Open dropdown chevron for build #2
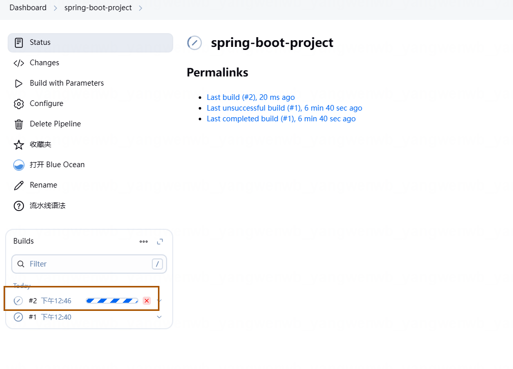 click(x=159, y=301)
